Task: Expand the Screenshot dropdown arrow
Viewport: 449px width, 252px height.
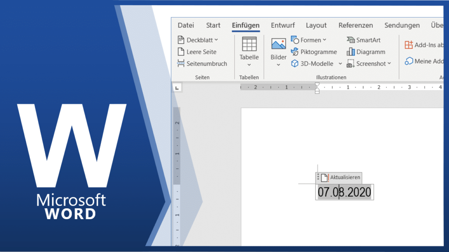Action: click(389, 64)
